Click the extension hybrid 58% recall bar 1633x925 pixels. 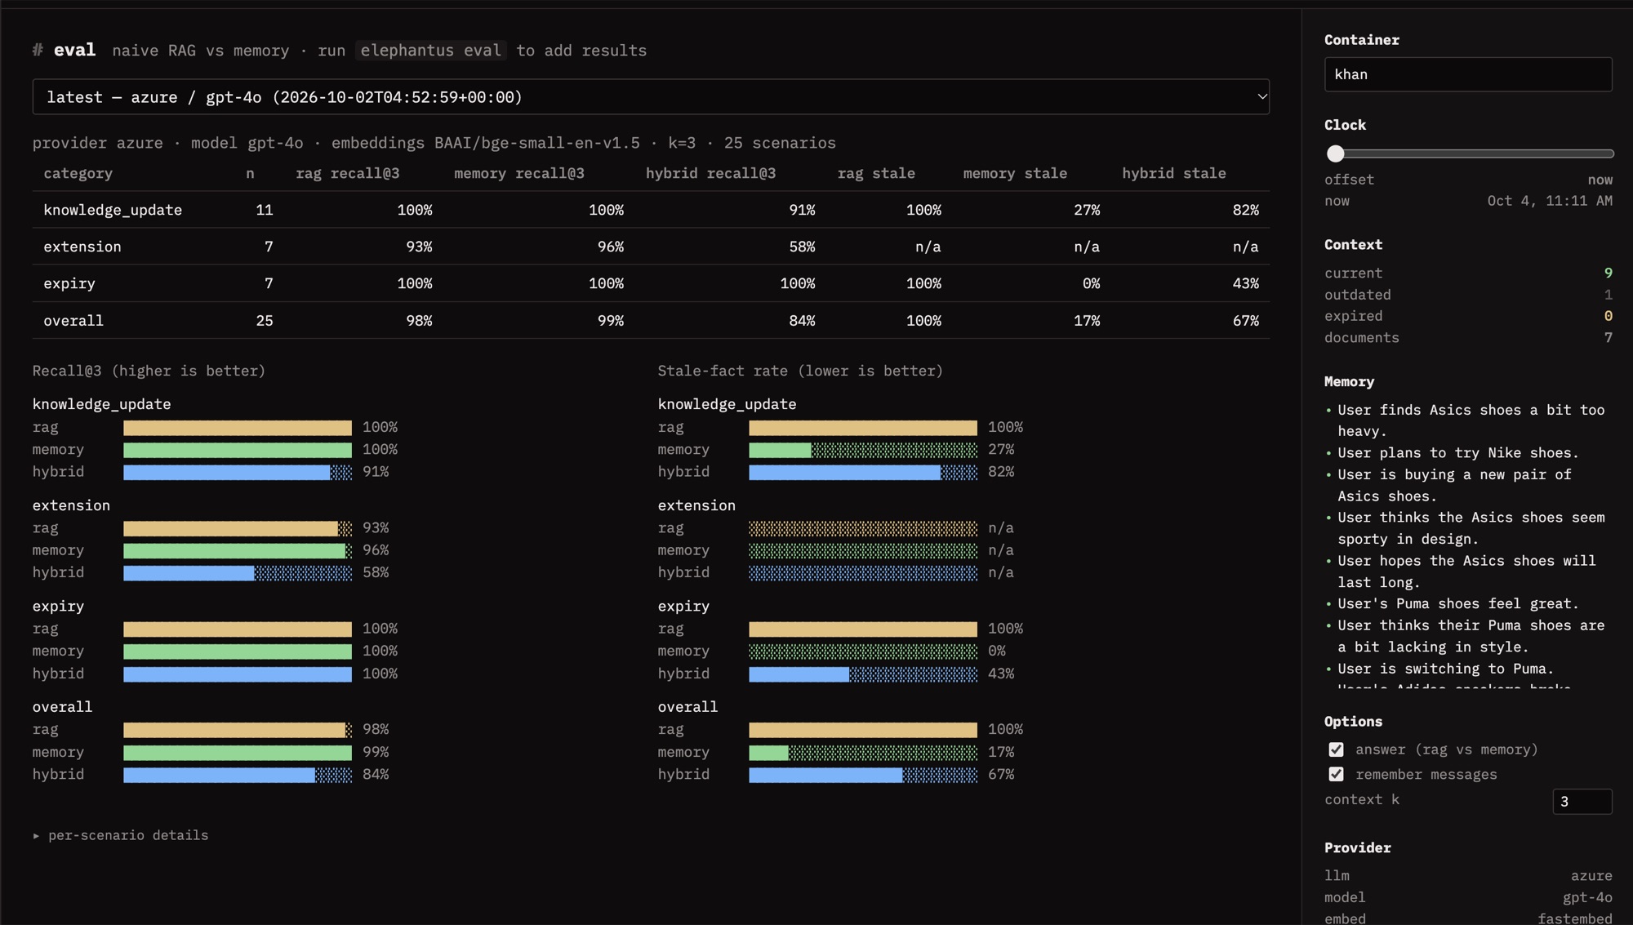[x=238, y=573]
